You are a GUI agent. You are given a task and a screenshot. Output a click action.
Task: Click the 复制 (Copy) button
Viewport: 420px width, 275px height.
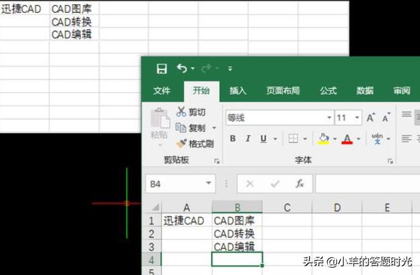(x=191, y=128)
